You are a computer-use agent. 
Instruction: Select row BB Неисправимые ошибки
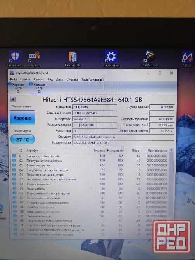coord(90,212)
